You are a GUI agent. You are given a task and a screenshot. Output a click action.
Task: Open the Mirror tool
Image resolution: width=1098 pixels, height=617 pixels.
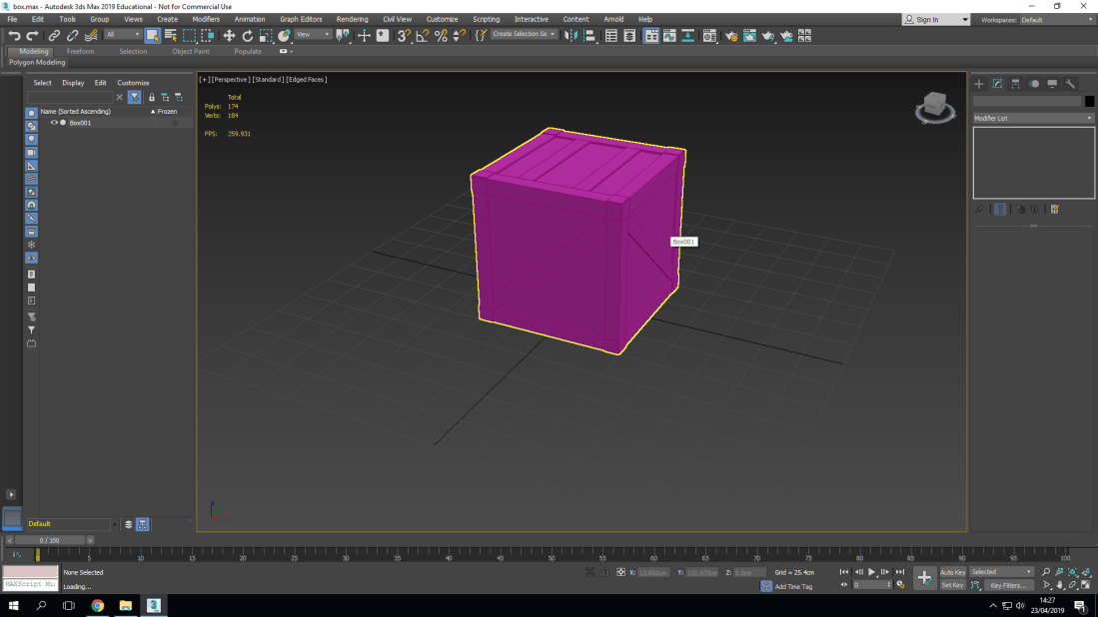pos(570,35)
